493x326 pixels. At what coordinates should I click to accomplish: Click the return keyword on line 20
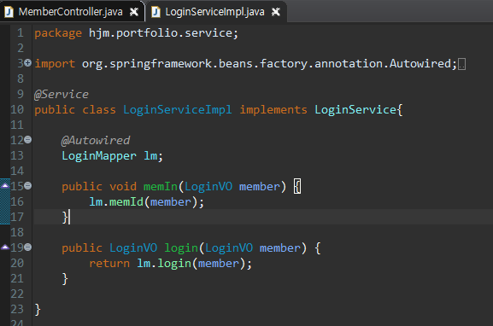109,263
